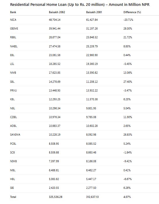This screenshot has height=204, width=159.
Task: Click GBIME's Baisakh 2082 value 39,941.44
Action: click(x=54, y=28)
